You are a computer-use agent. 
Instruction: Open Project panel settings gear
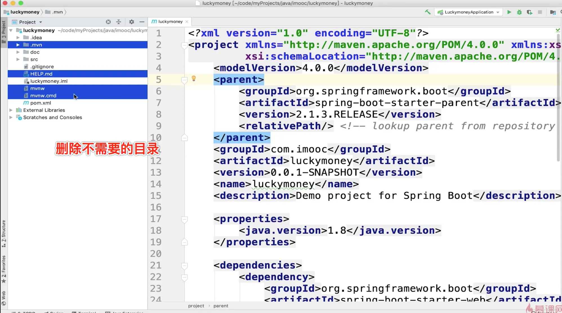pos(131,22)
